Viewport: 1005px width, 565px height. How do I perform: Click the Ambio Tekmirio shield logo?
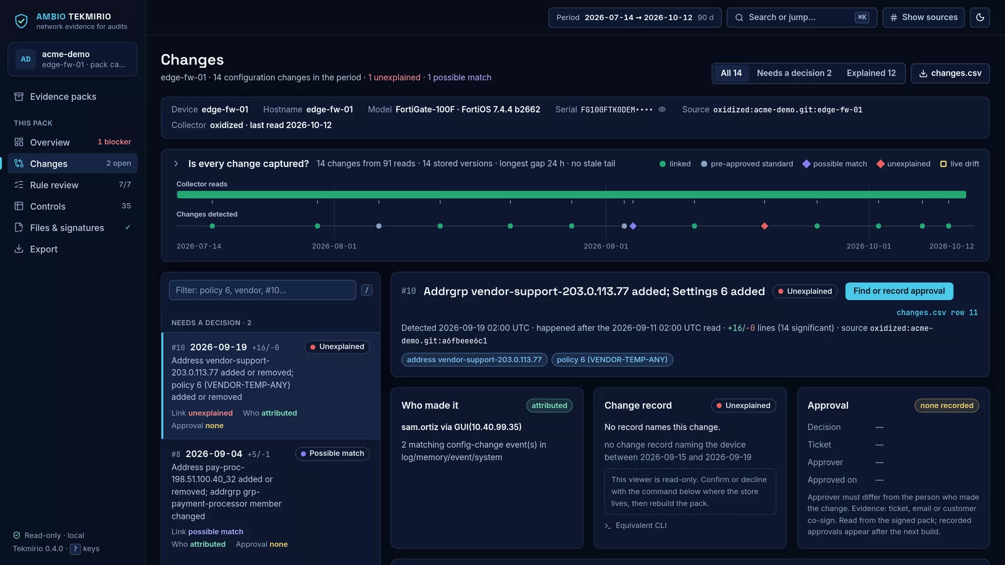(x=21, y=21)
